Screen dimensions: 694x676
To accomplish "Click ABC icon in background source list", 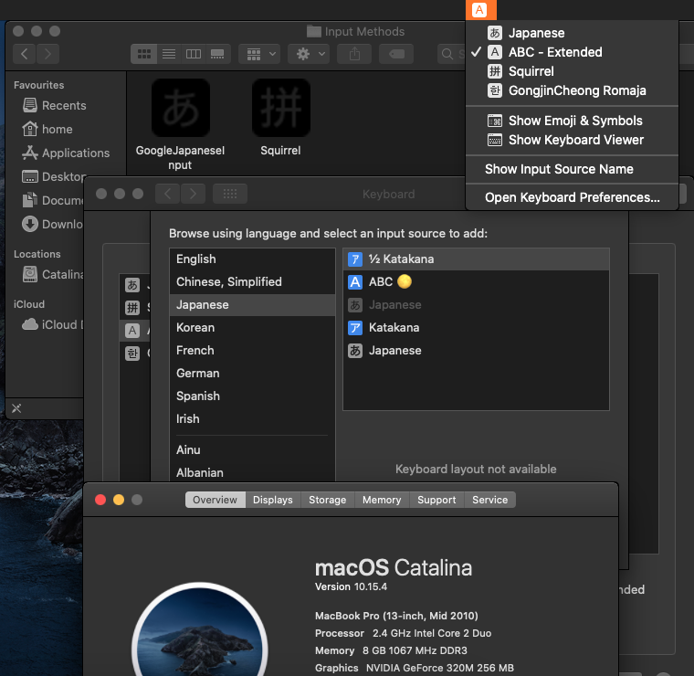I will (x=132, y=331).
